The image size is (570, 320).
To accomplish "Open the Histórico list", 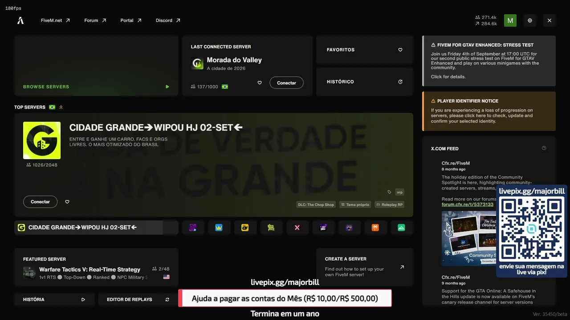I will [364, 82].
